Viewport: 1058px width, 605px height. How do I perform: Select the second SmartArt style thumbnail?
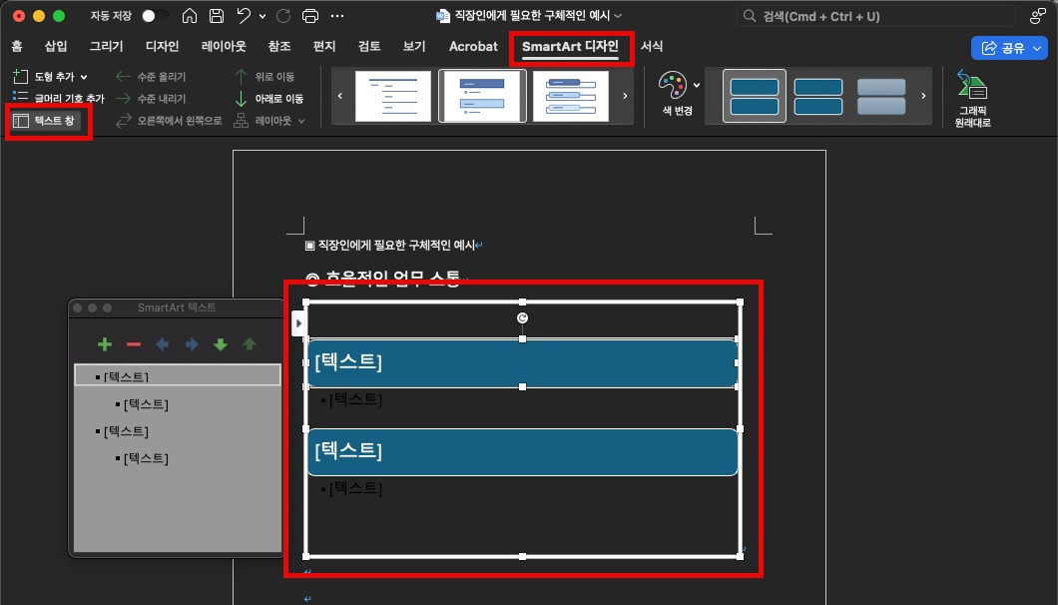pyautogui.click(x=818, y=96)
